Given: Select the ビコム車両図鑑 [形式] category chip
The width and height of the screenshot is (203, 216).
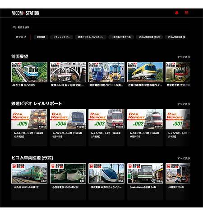Looking at the screenshot, I should (x=149, y=37).
